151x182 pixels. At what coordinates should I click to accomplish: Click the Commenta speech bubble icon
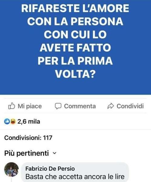58,106
